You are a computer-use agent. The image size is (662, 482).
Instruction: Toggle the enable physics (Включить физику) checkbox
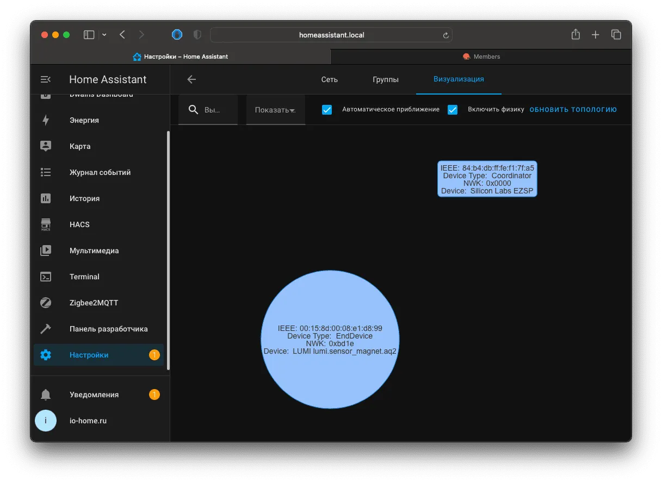click(453, 110)
